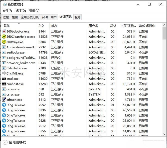
Task: Sort by the UAC 虚拟化 column header
Action: pos(150,25)
